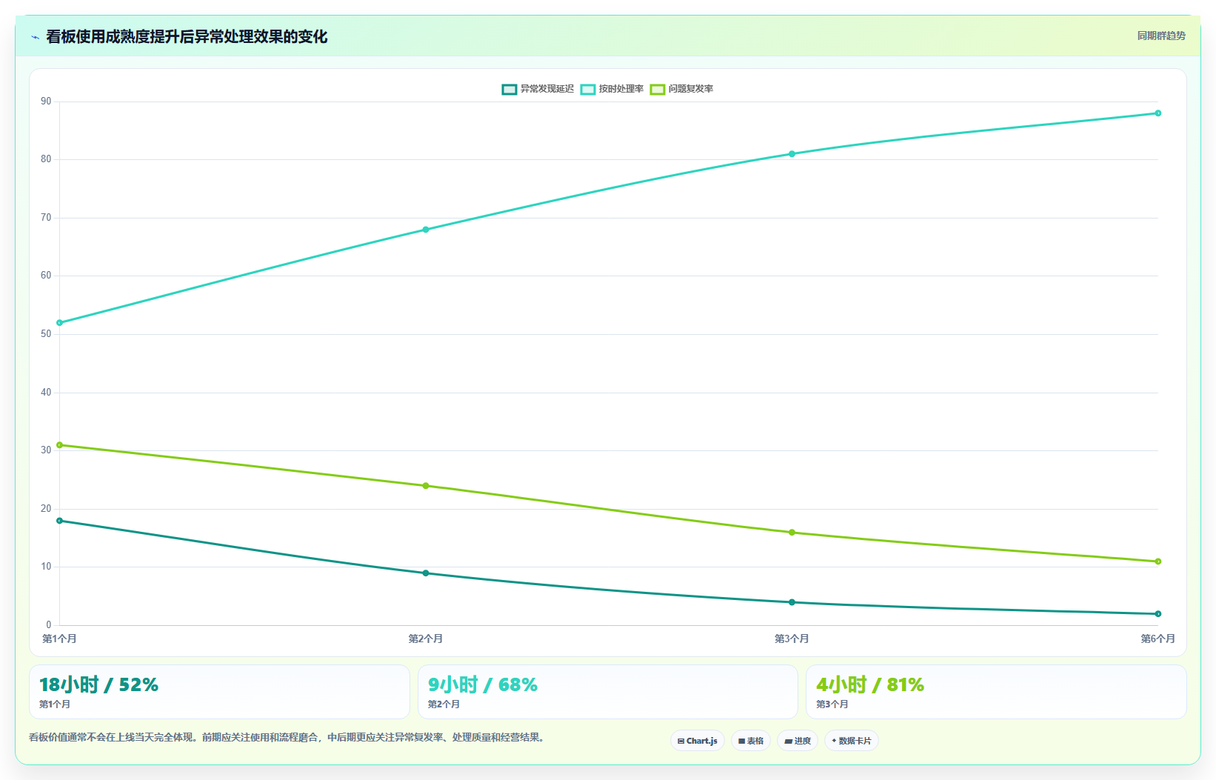The height and width of the screenshot is (780, 1216).
Task: Click the y-axis value 90
Action: (x=46, y=101)
